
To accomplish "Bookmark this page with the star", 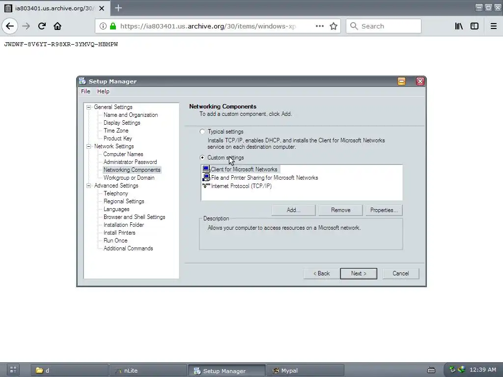I will [334, 26].
